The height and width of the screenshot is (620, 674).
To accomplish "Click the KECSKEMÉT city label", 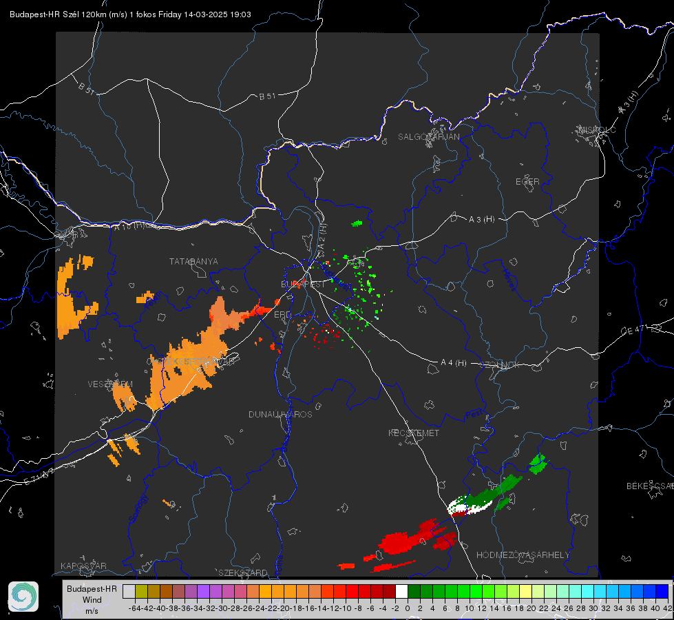I will (414, 433).
